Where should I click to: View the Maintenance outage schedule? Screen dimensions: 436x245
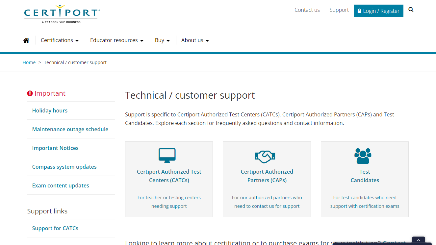[70, 129]
